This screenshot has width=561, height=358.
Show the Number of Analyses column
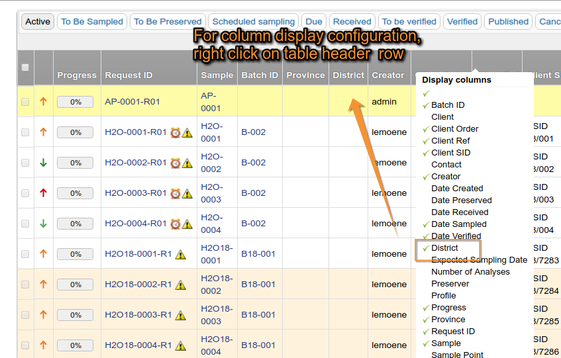[x=470, y=272]
